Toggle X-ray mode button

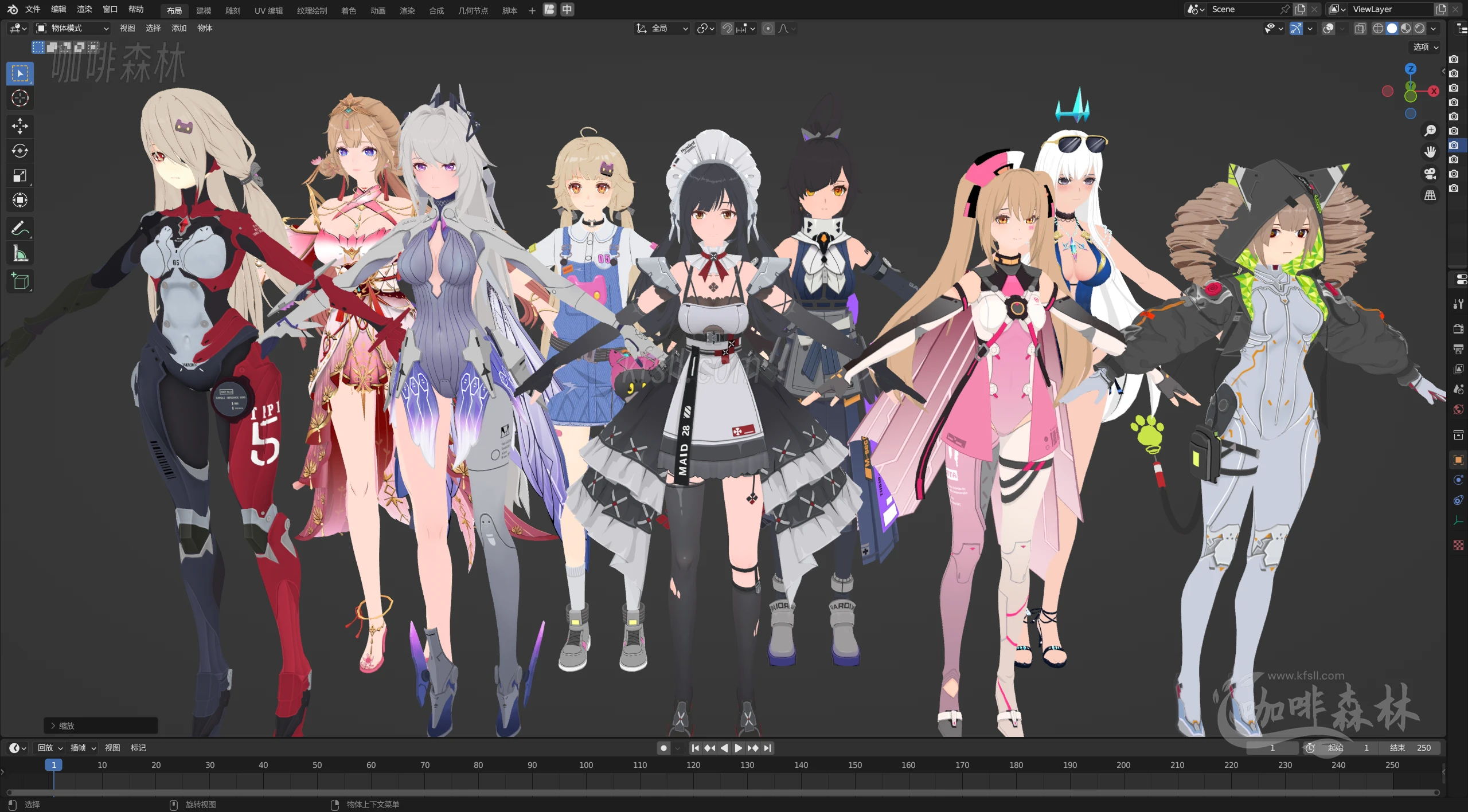coord(1360,28)
